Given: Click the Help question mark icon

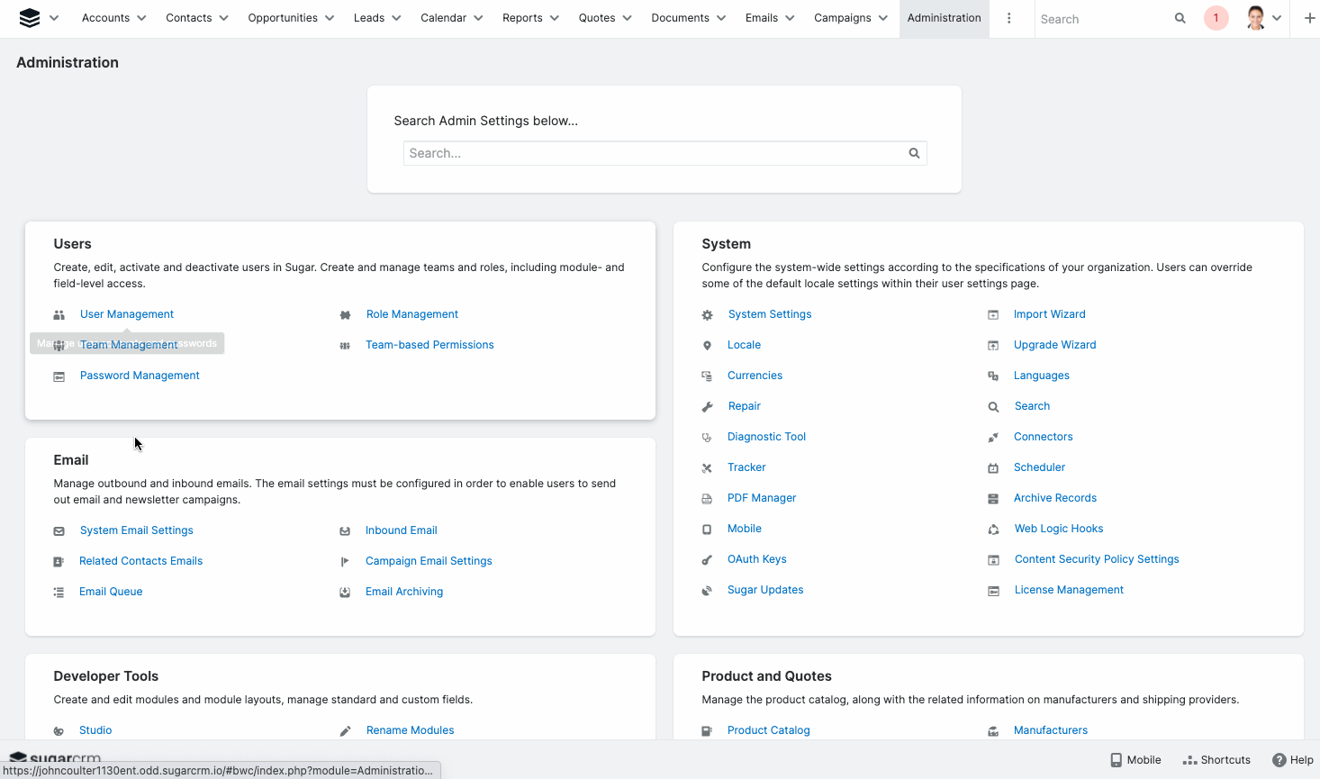Looking at the screenshot, I should pos(1279,760).
